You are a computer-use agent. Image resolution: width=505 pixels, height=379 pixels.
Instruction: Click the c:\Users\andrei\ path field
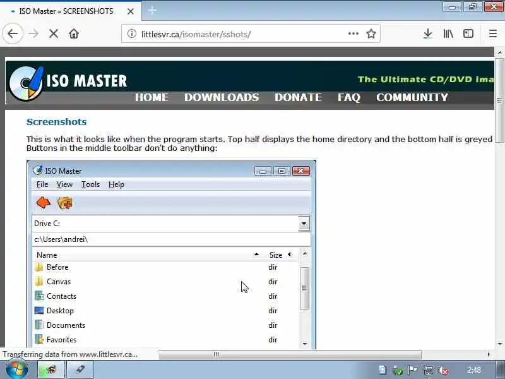point(171,239)
